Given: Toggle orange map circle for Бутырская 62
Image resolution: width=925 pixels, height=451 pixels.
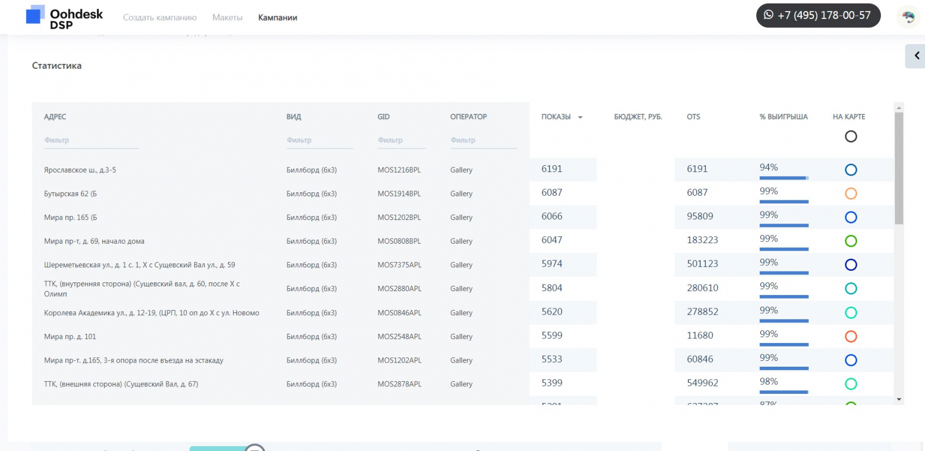Looking at the screenshot, I should 850,193.
